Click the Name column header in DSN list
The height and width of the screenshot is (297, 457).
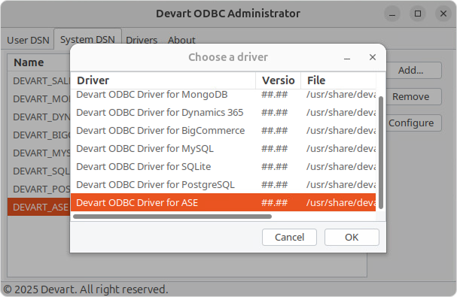(x=39, y=62)
